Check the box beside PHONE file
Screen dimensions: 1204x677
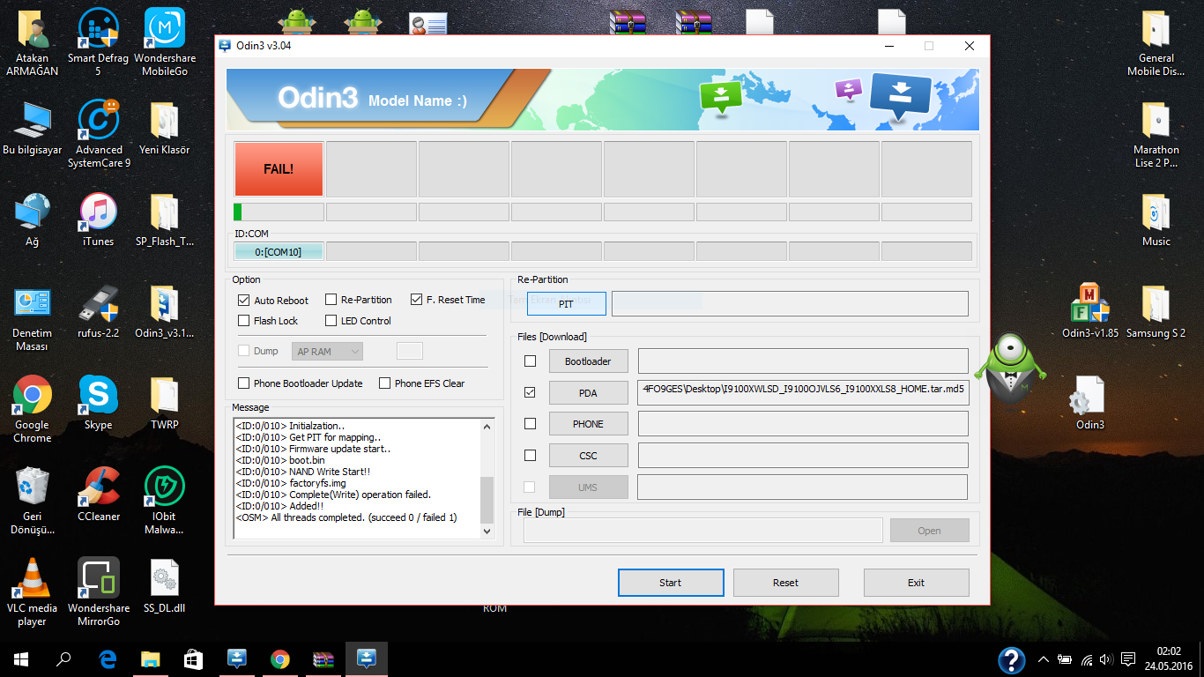pyautogui.click(x=530, y=424)
